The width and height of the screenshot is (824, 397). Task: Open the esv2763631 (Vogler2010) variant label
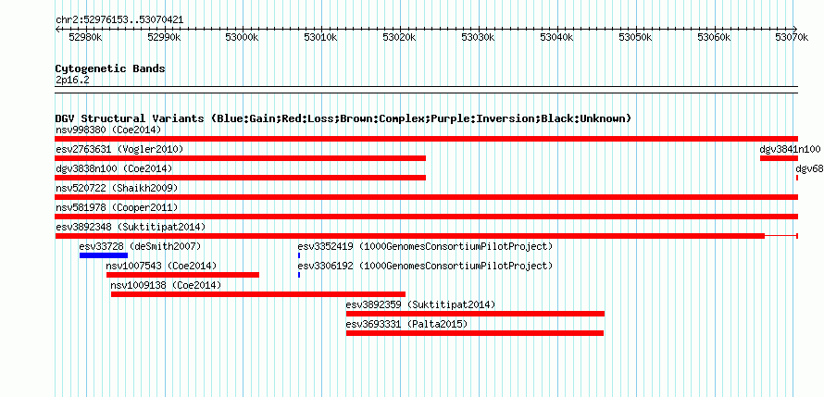point(119,149)
